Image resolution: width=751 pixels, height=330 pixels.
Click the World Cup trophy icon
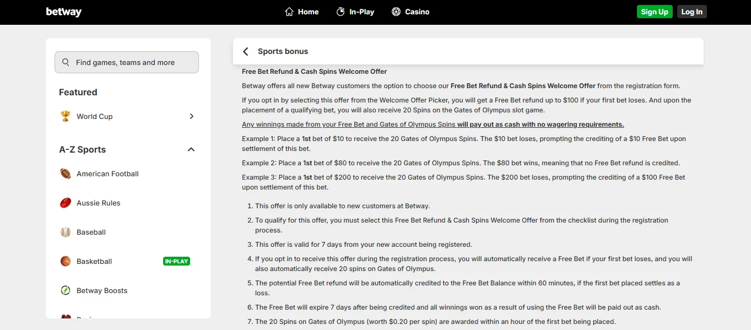coord(66,116)
